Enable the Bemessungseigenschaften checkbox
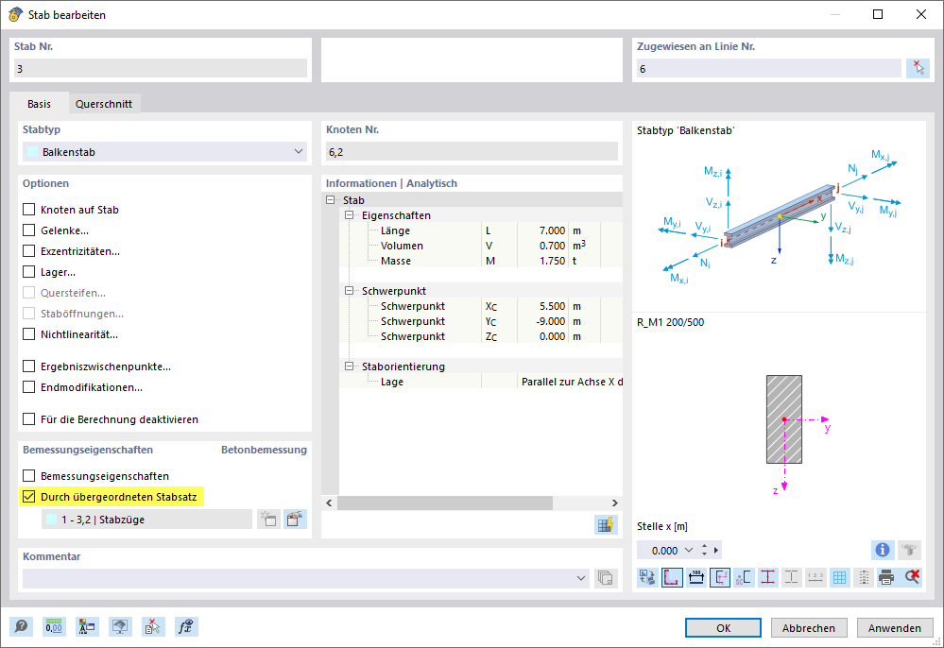The height and width of the screenshot is (648, 944). pyautogui.click(x=29, y=476)
